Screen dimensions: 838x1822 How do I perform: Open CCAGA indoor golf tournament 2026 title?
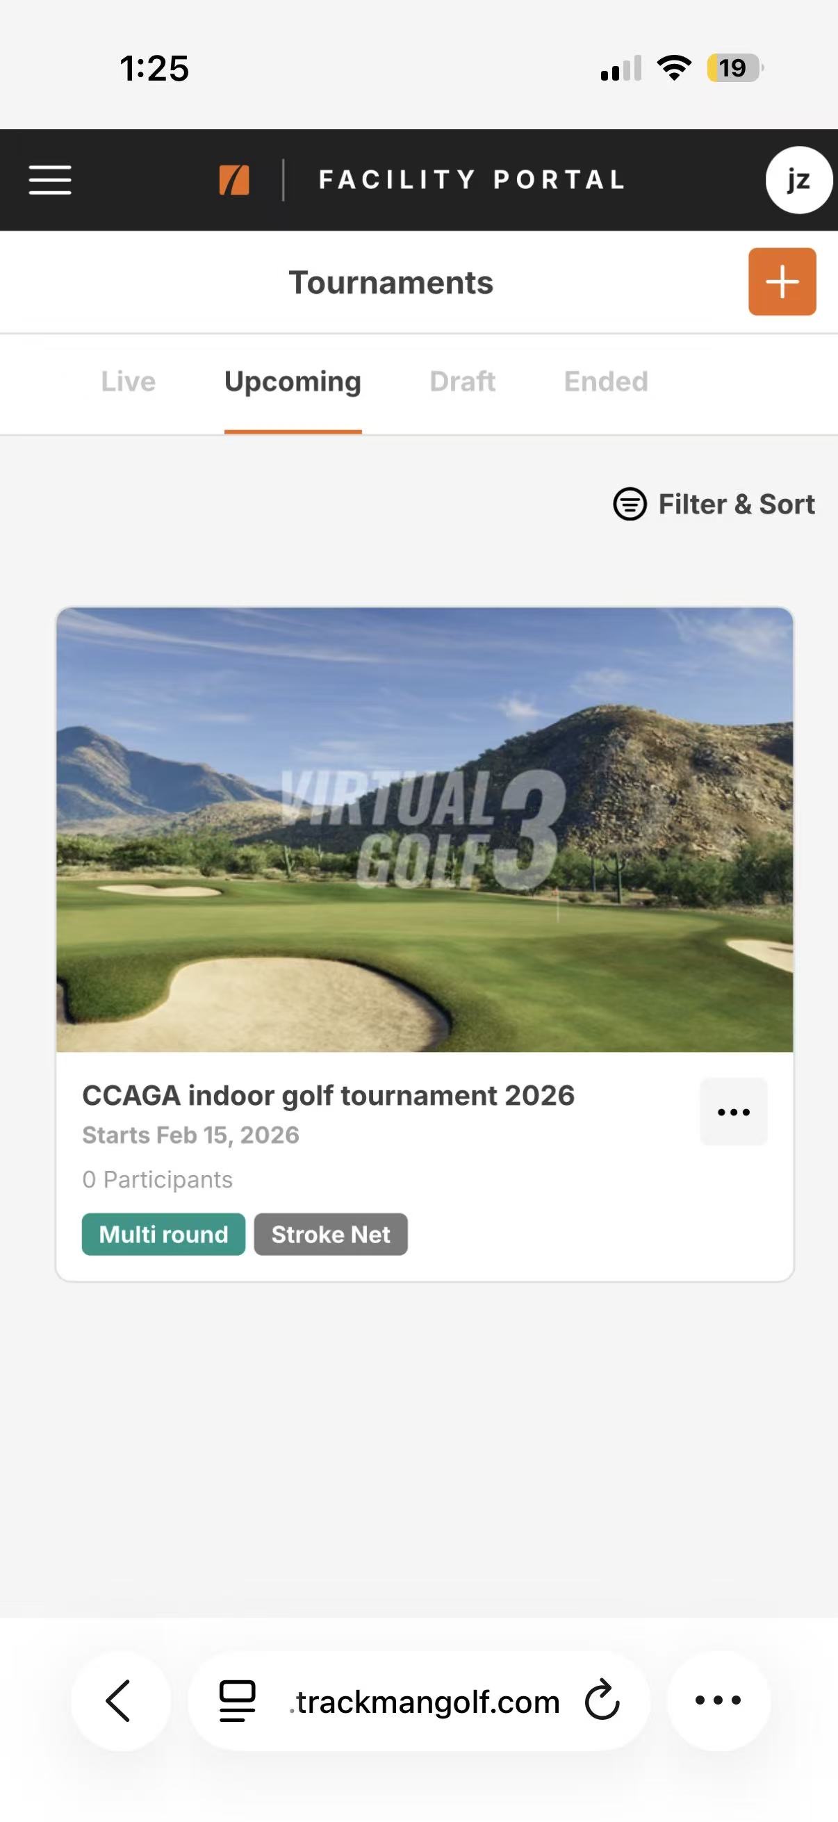point(328,1096)
